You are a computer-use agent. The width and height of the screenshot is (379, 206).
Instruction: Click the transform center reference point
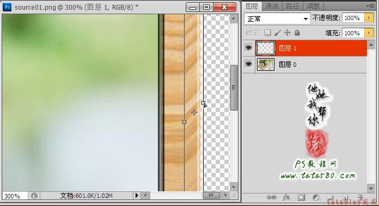tap(194, 112)
